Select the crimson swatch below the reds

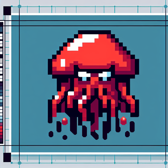[1, 134]
